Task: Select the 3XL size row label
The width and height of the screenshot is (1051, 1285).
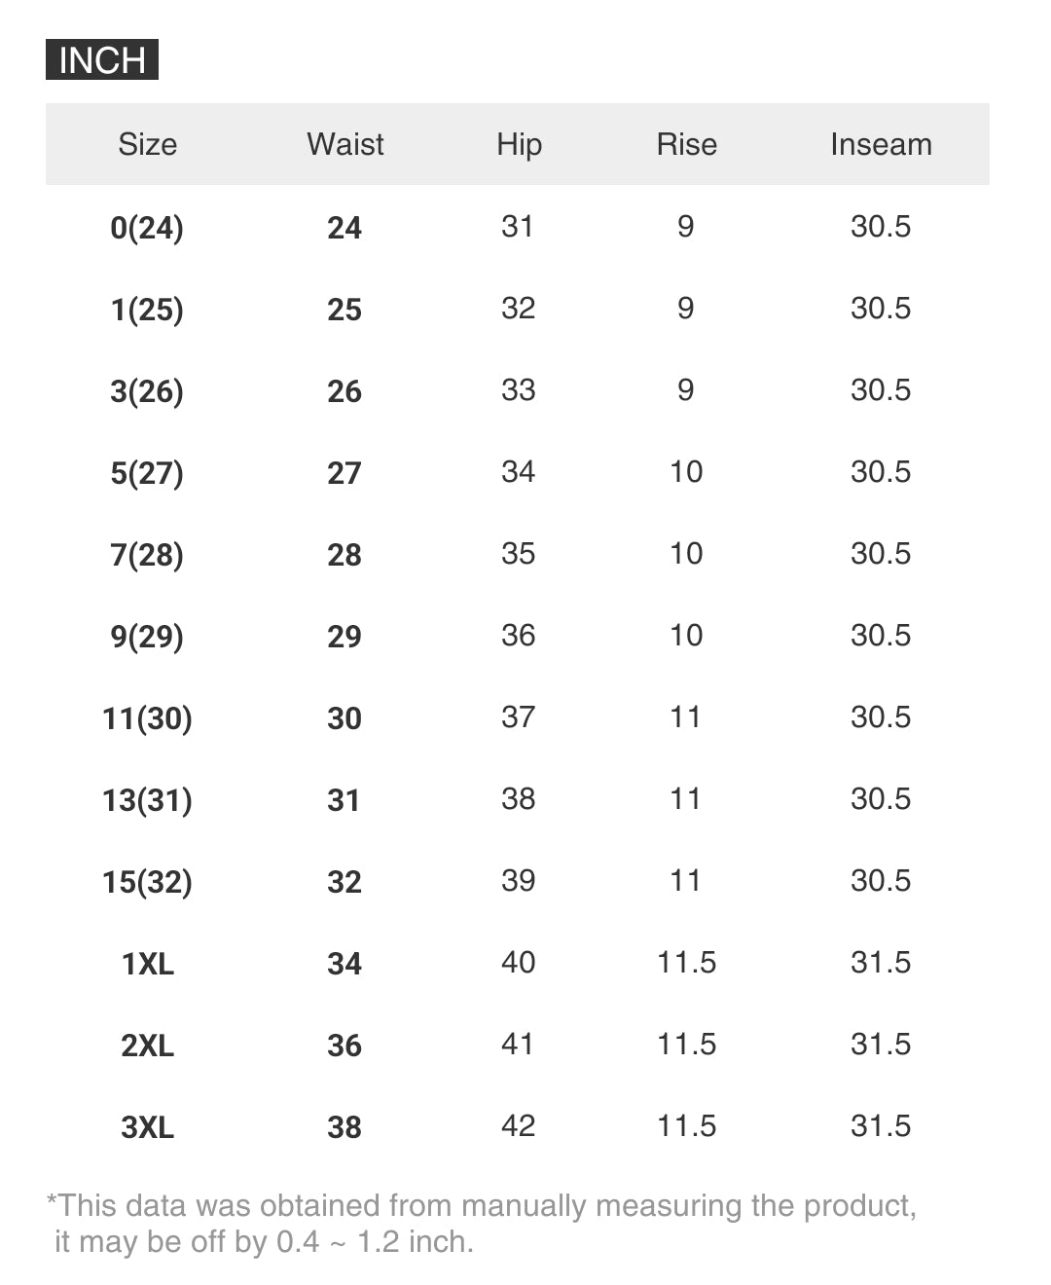Action: pos(147,1127)
